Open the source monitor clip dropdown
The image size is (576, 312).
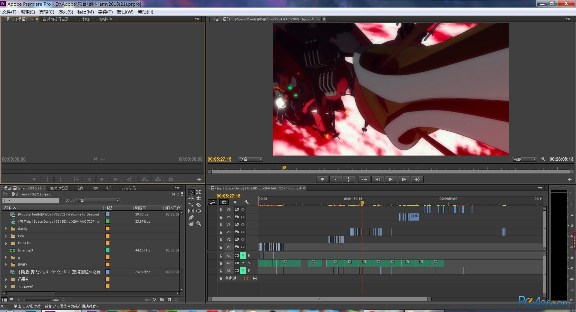coord(32,19)
